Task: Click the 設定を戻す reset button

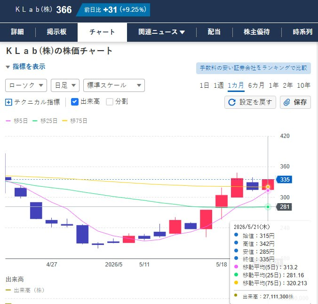Action: pyautogui.click(x=250, y=102)
